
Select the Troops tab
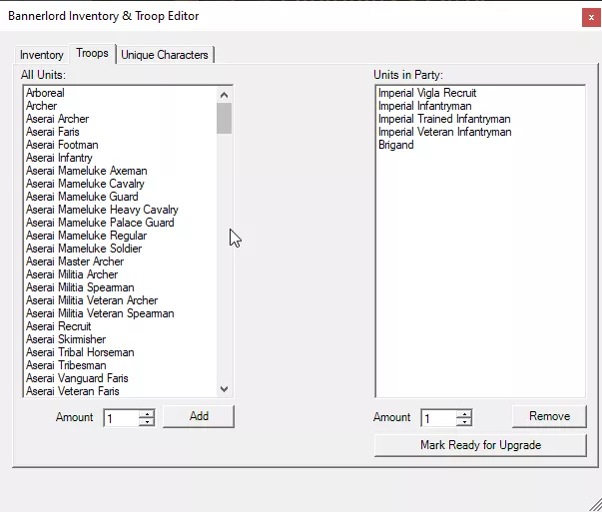(92, 53)
